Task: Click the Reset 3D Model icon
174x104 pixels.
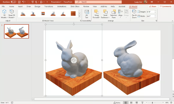Action: 12,11
